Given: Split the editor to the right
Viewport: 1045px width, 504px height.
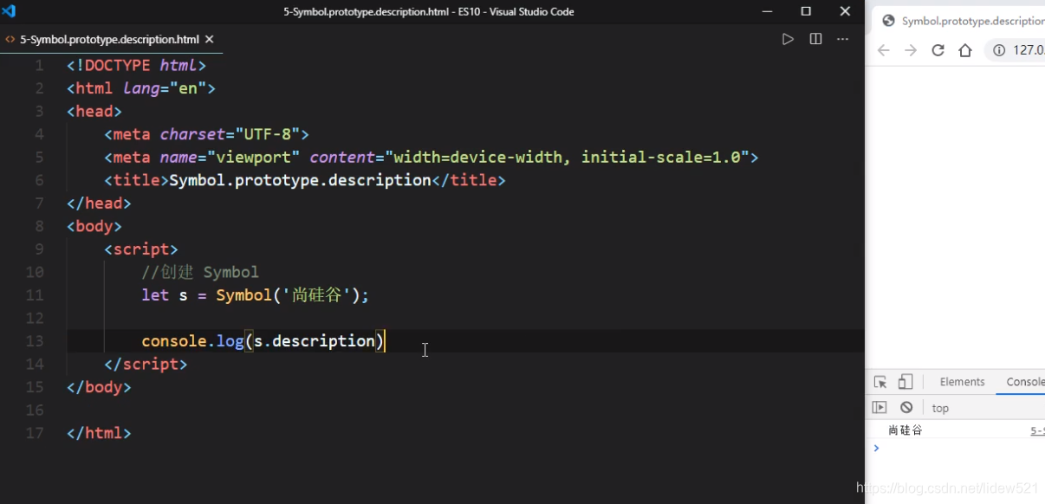Looking at the screenshot, I should pyautogui.click(x=815, y=39).
